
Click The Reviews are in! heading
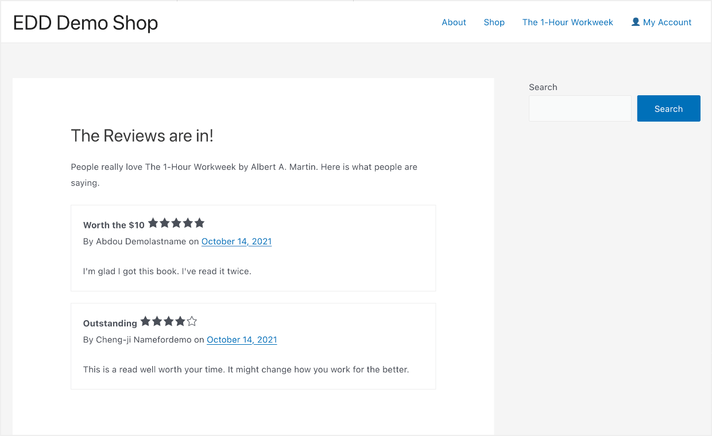142,136
